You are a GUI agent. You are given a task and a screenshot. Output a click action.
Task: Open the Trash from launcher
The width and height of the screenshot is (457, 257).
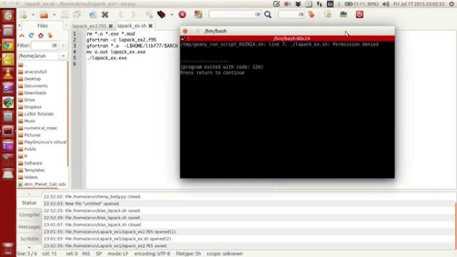tap(8, 248)
